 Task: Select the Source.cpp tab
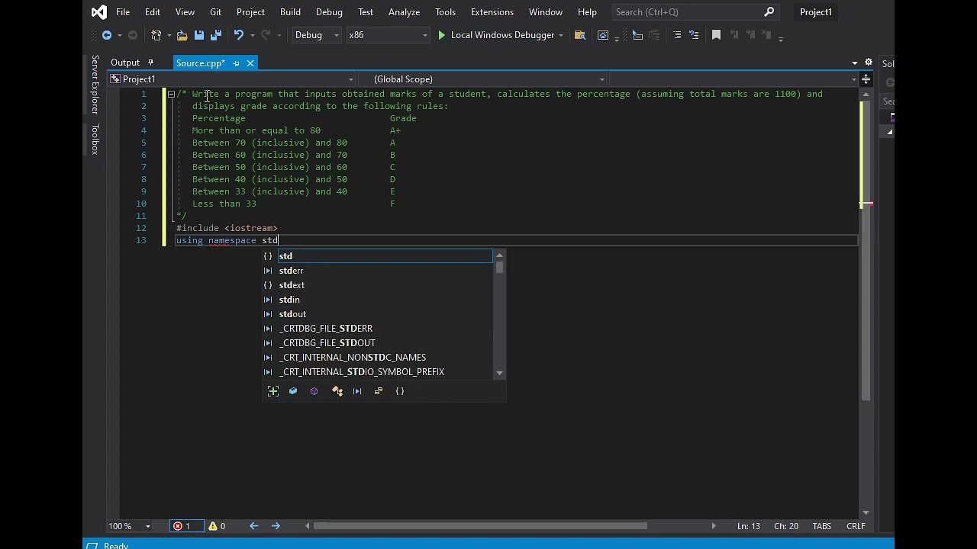point(201,63)
